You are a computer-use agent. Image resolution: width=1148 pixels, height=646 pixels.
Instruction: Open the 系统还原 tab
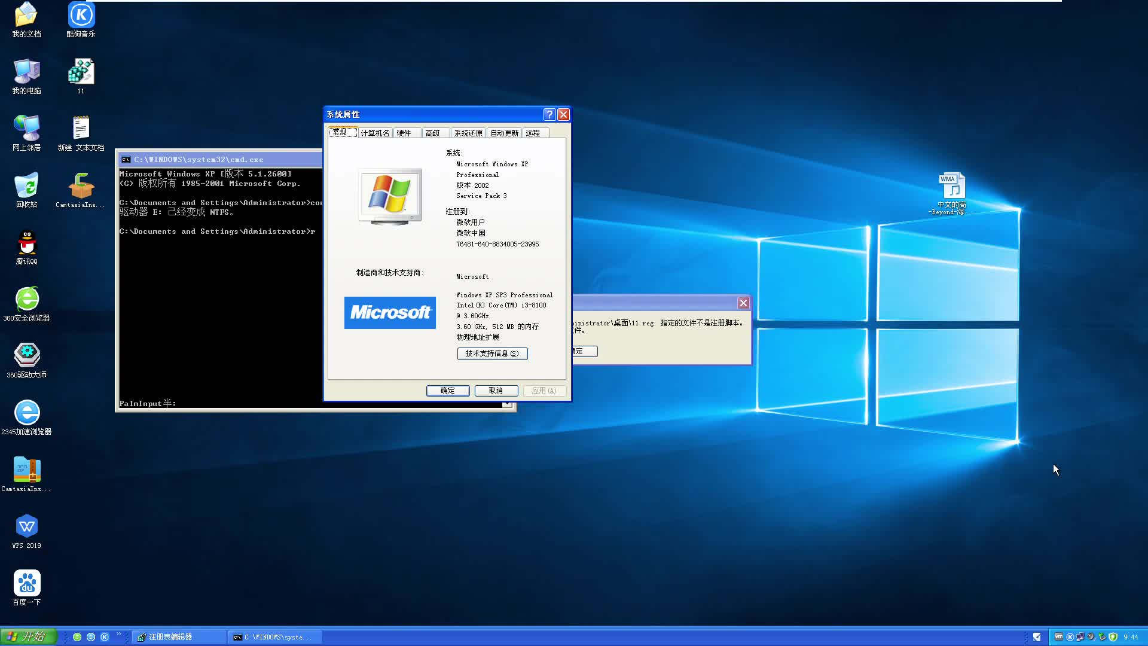click(x=468, y=133)
